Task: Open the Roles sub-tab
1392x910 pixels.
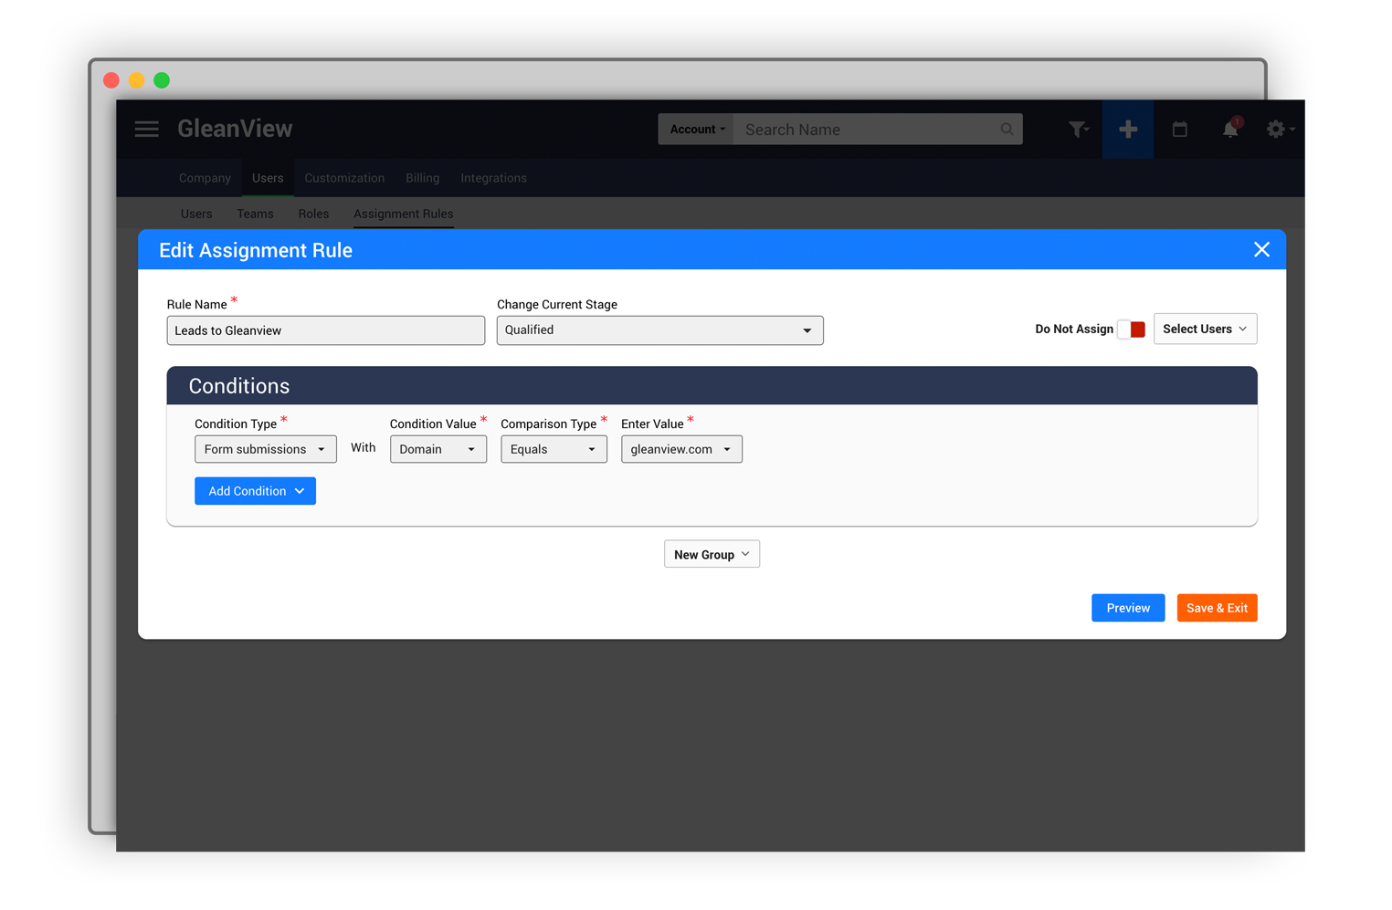Action: [313, 214]
